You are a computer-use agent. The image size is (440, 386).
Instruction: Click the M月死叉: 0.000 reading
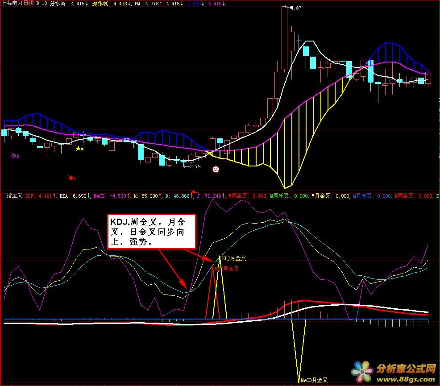(372, 196)
